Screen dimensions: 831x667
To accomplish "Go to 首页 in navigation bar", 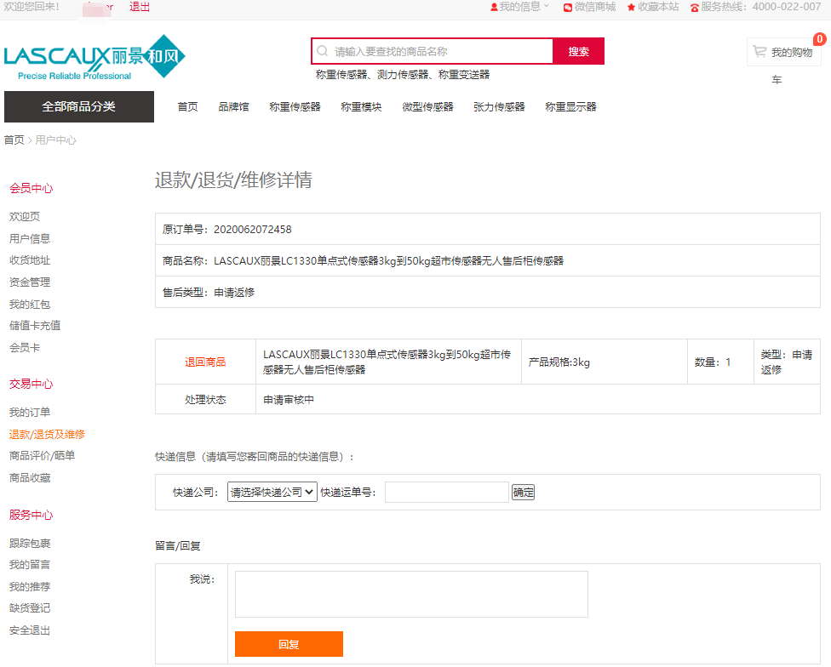I will pos(187,107).
